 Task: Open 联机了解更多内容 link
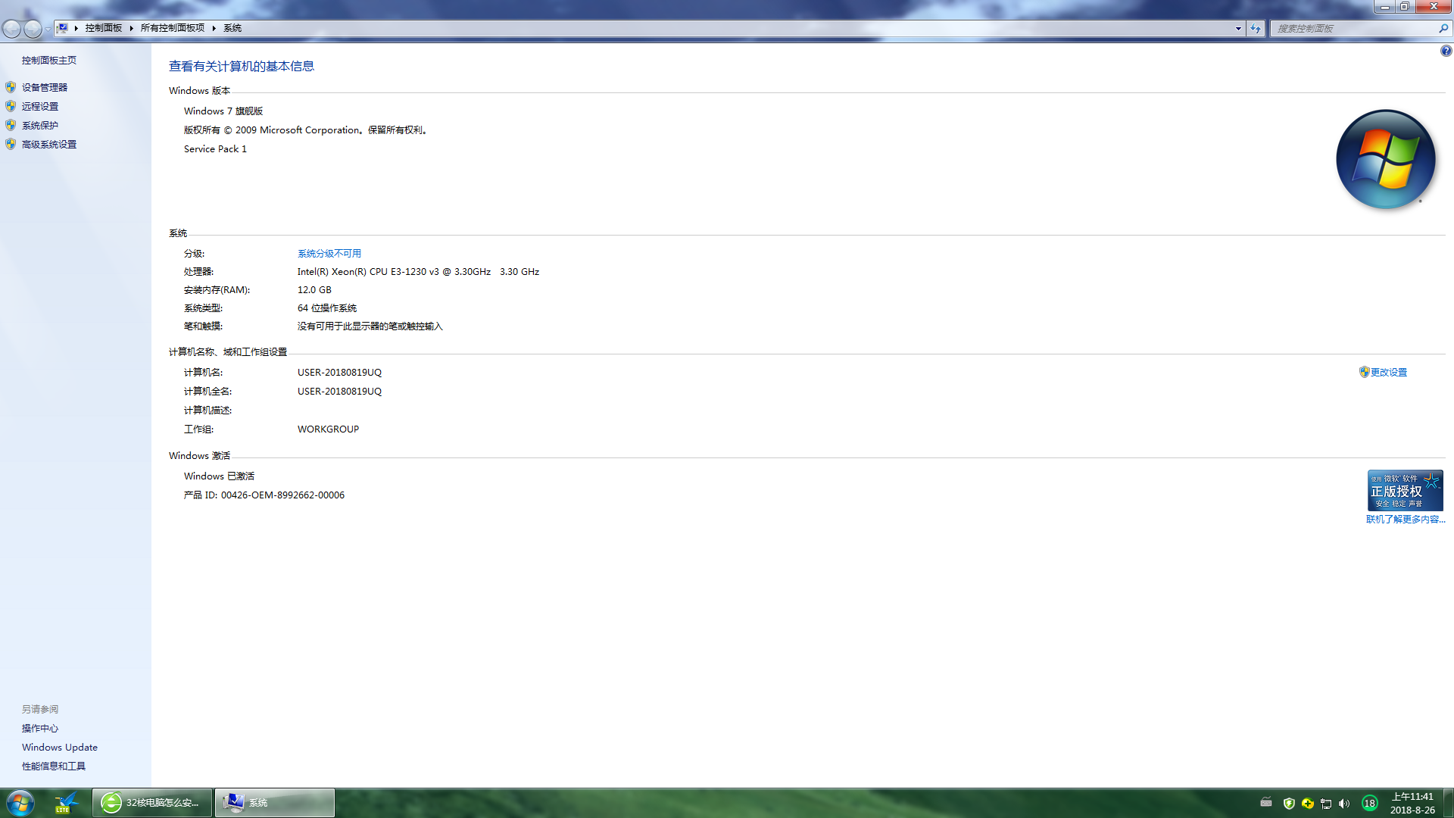tap(1406, 520)
